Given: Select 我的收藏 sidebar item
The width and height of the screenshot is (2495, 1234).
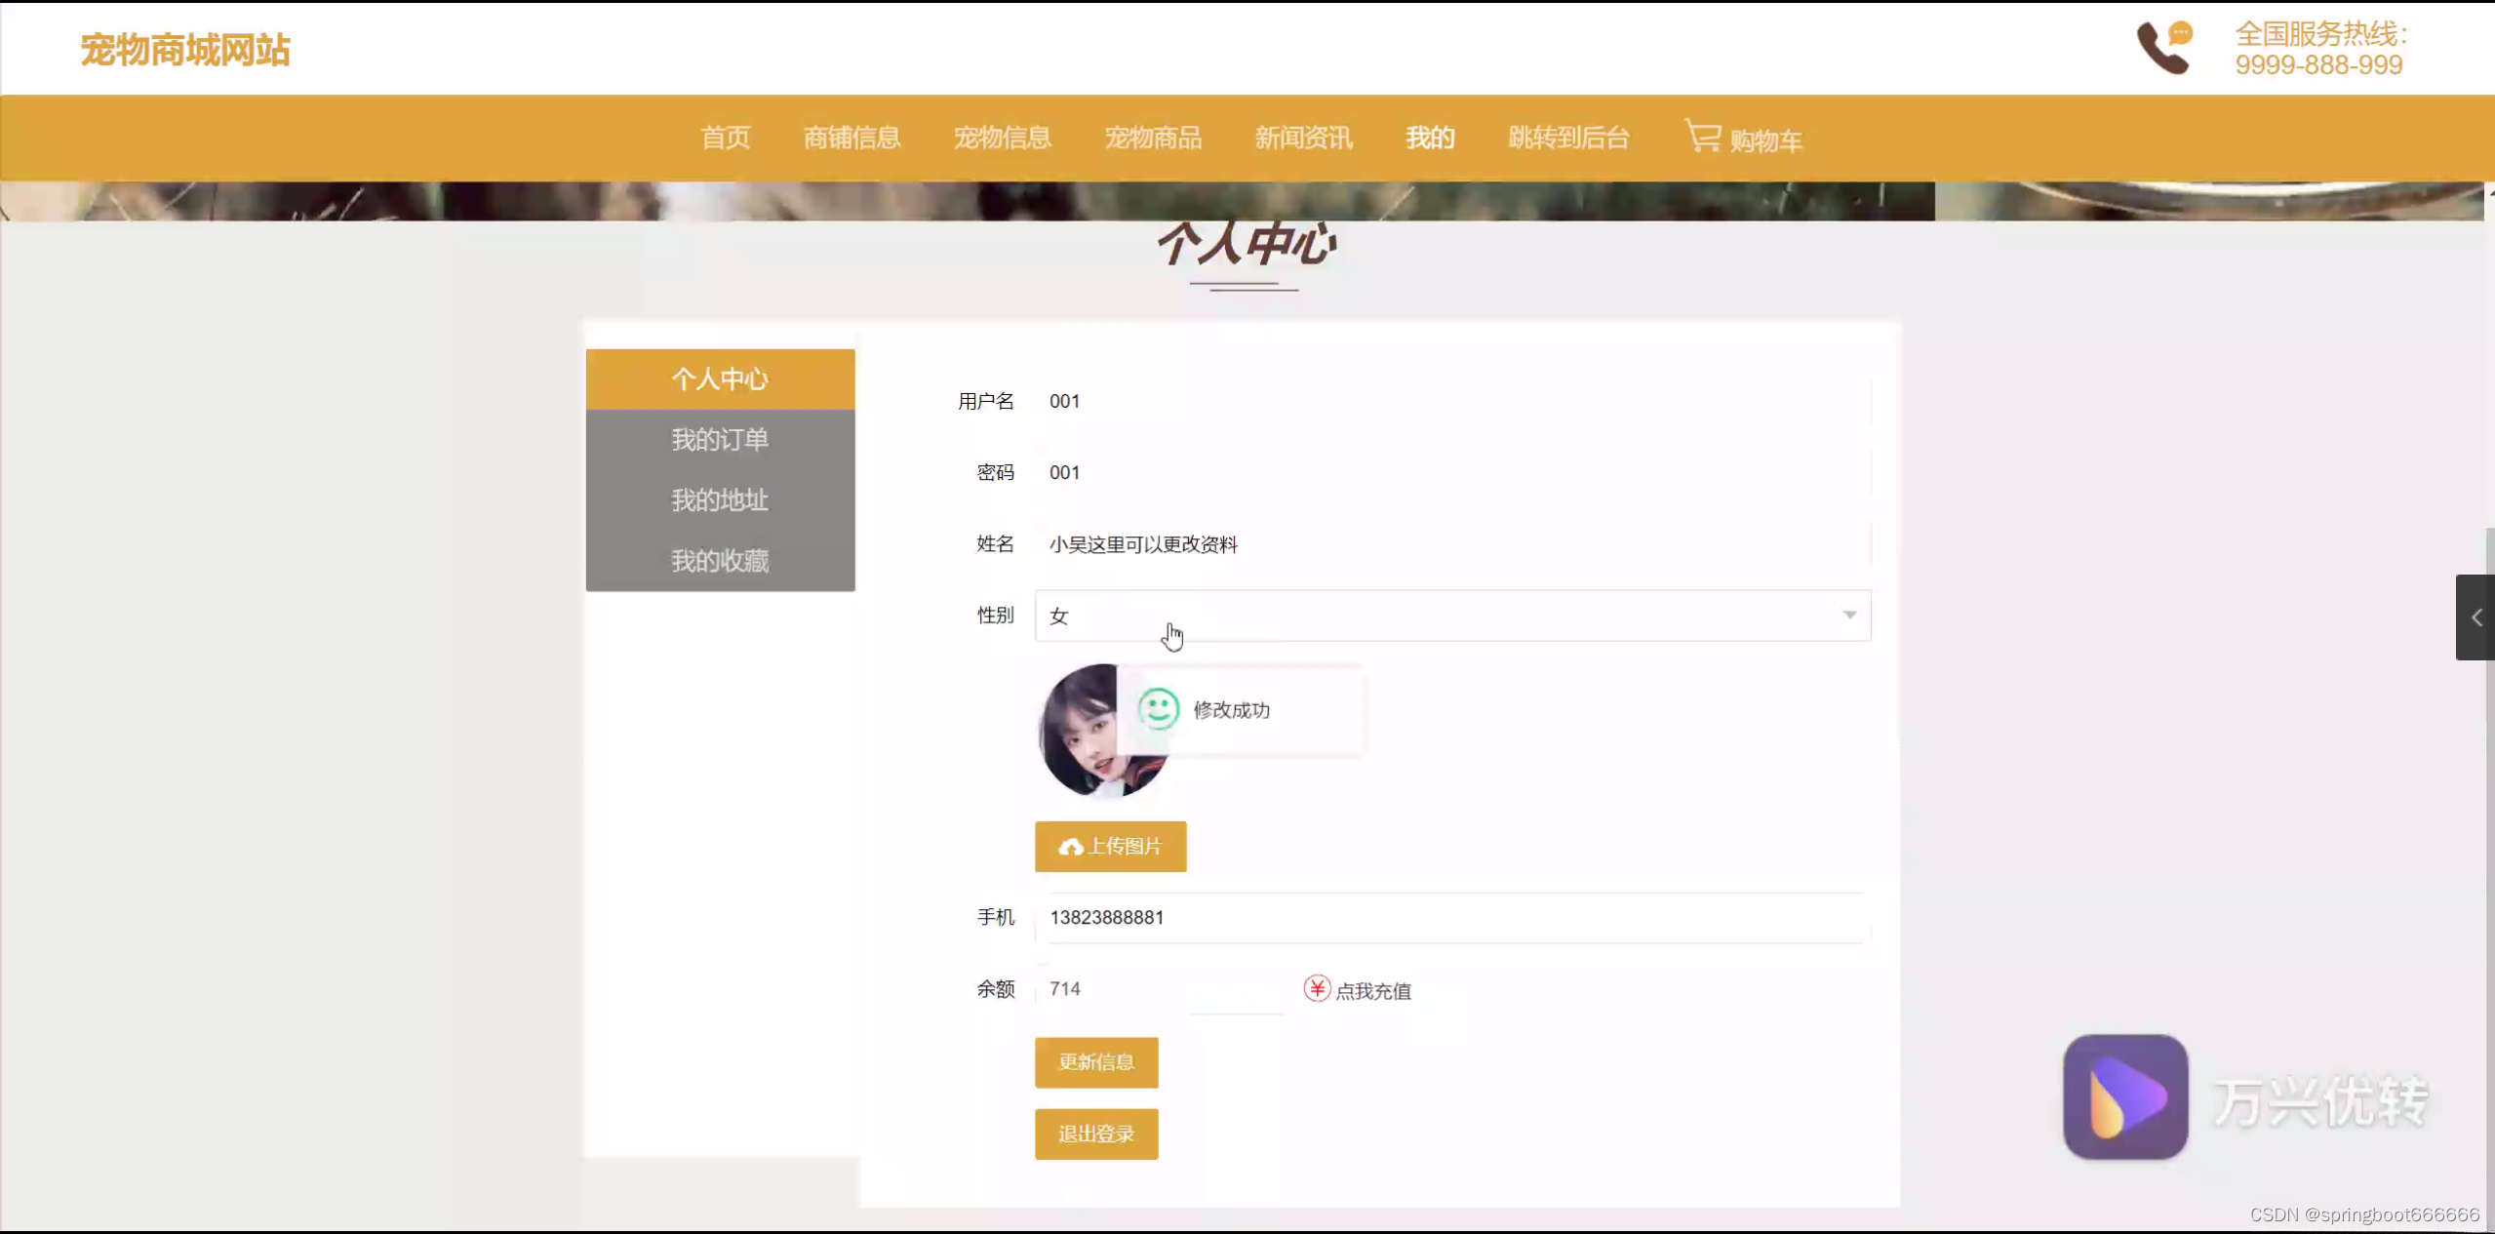Looking at the screenshot, I should click(720, 561).
